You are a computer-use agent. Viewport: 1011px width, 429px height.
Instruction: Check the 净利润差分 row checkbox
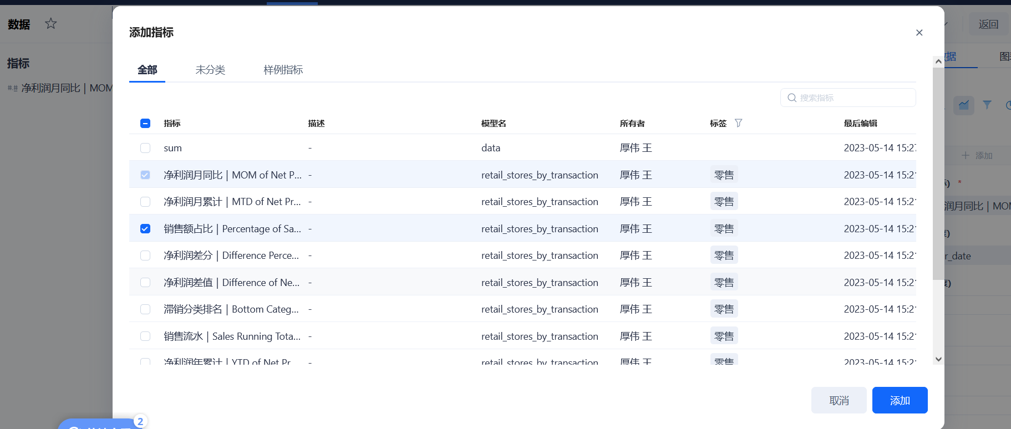(x=145, y=256)
